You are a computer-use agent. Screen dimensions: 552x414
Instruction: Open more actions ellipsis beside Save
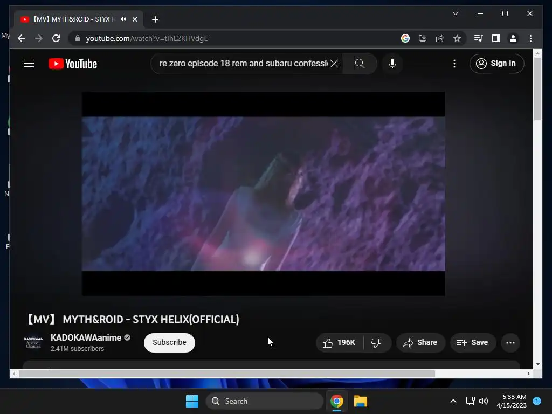510,342
